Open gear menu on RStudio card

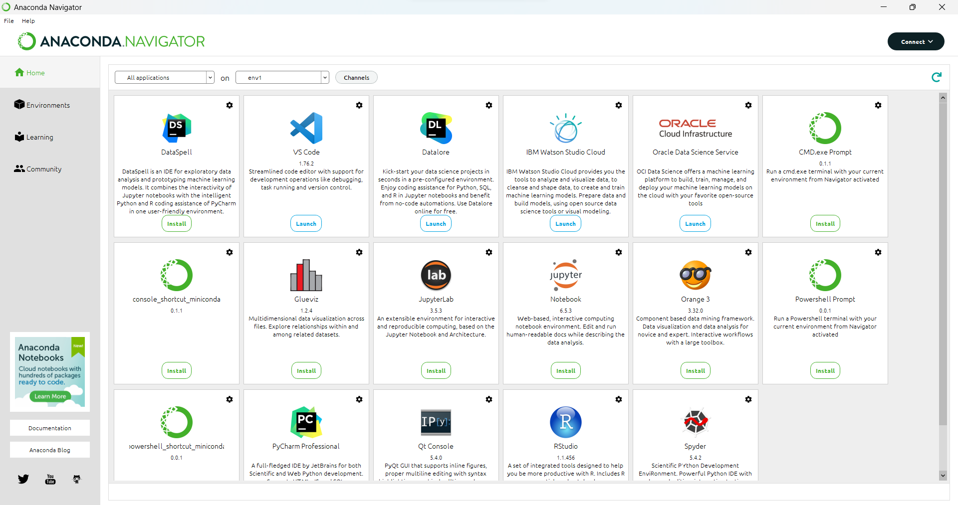pos(619,399)
